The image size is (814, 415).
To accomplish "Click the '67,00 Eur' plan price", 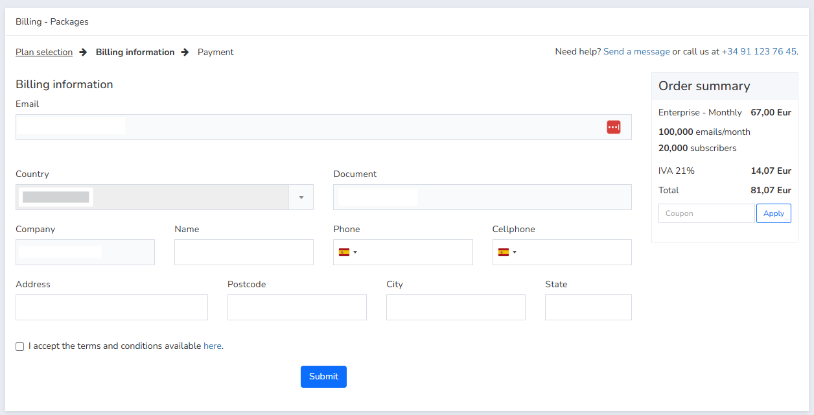I will pos(771,112).
